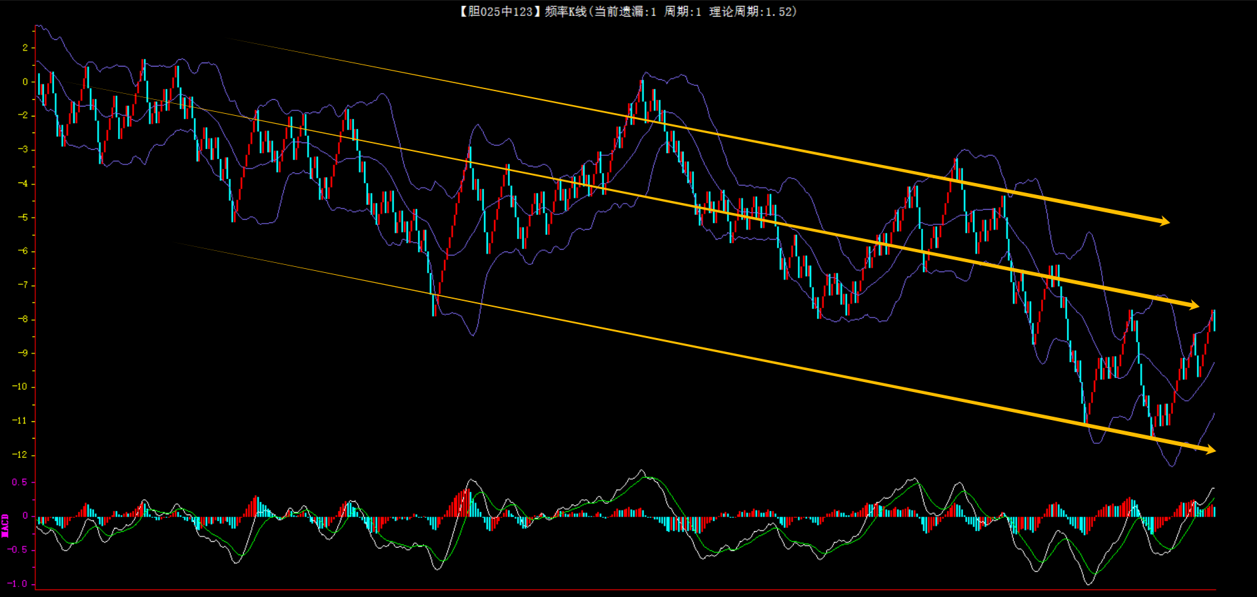
Task: Click the lowest orange trend line arrowhead
Action: (1209, 450)
